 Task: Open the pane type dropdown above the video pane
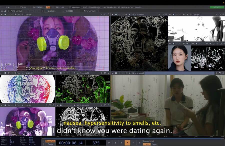pyautogui.click(x=112, y=73)
